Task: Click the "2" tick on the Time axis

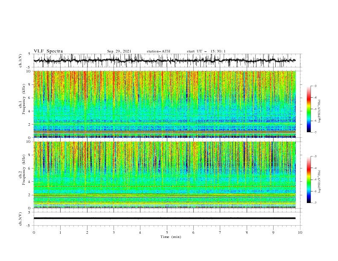Action: 87,232
